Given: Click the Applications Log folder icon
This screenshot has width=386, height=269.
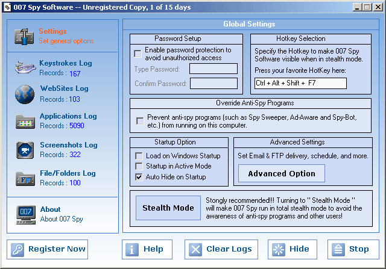Looking at the screenshot, I should (x=25, y=122).
